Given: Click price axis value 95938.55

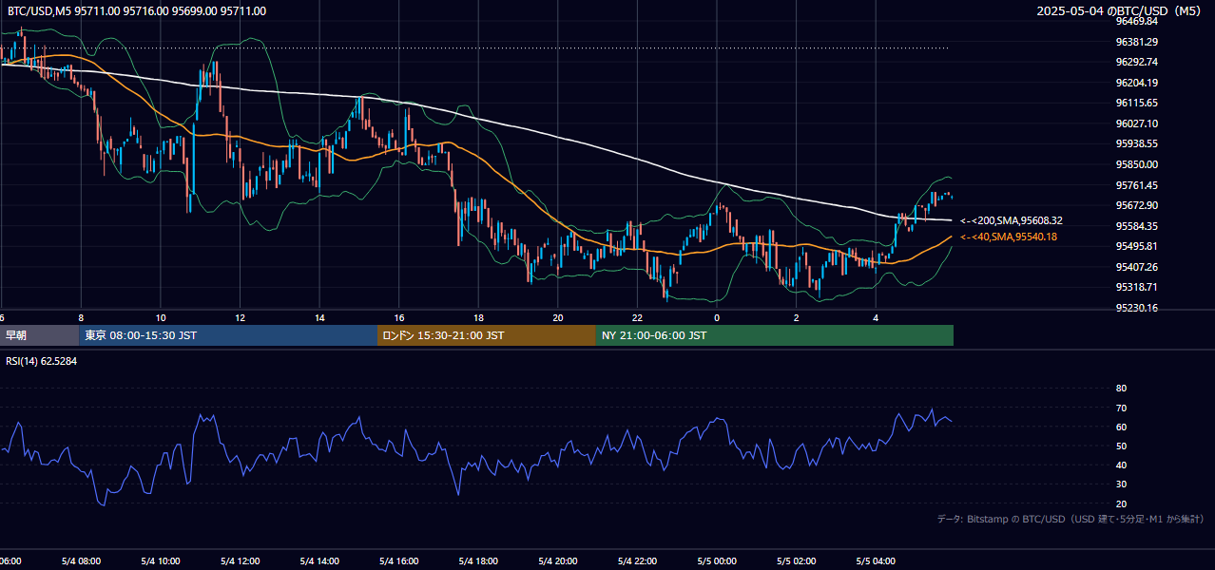Looking at the screenshot, I should [1137, 143].
